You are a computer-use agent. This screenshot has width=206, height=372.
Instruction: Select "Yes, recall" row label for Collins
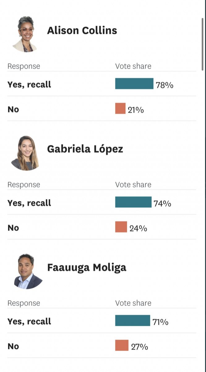tap(29, 84)
